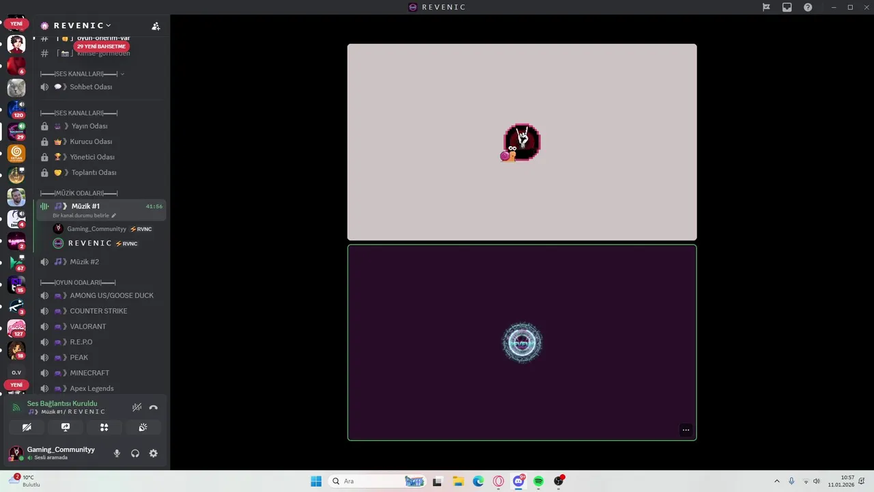This screenshot has width=874, height=492.
Task: Click bottom YENİ unread indicator pill
Action: click(16, 385)
